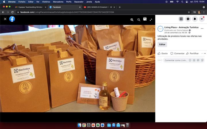The height and width of the screenshot is (129, 207).
Task: Open Spotlight search in menu bar
Action: click(x=182, y=2)
